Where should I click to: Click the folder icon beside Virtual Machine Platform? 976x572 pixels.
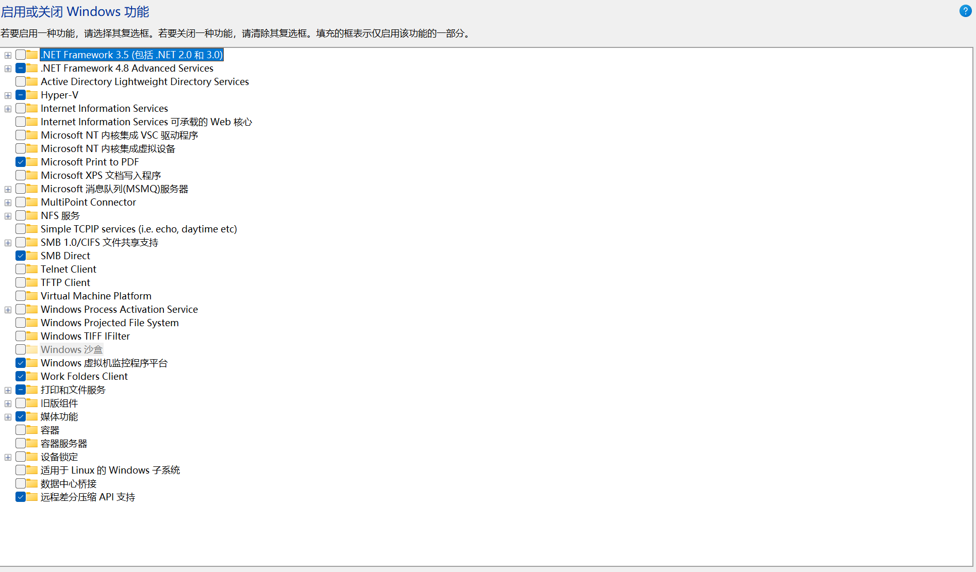point(32,296)
